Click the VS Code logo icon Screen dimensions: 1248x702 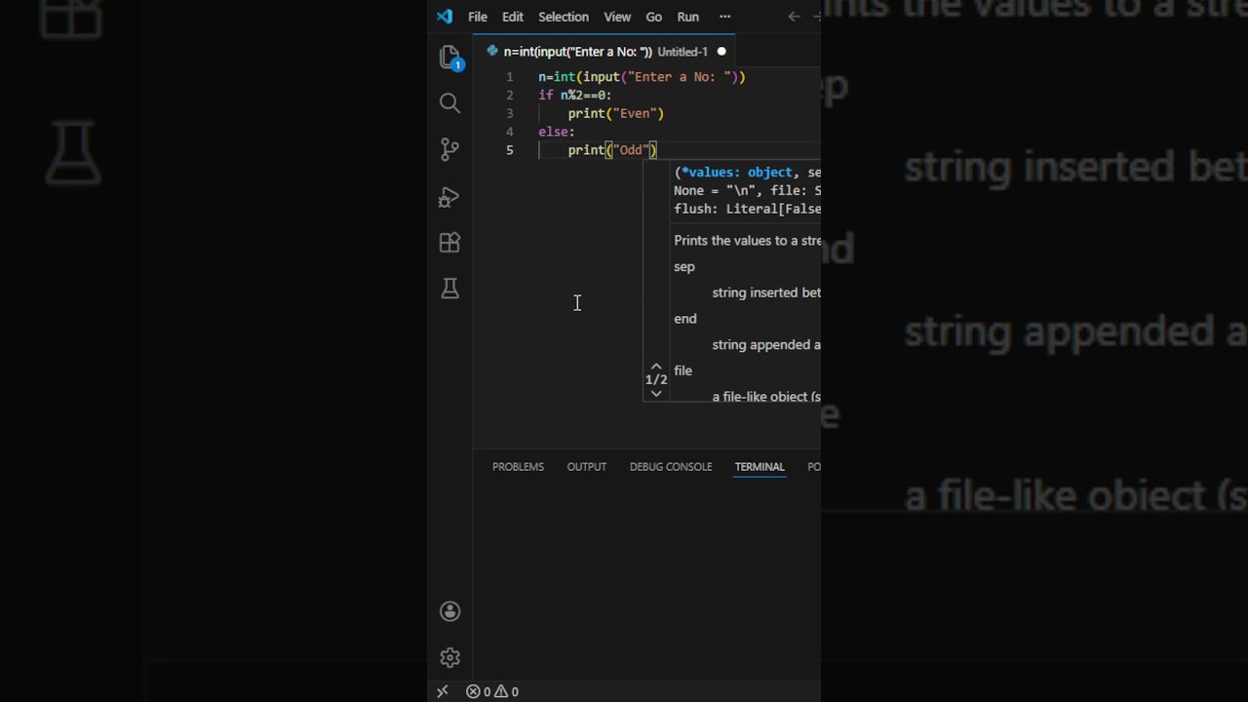[x=445, y=17]
